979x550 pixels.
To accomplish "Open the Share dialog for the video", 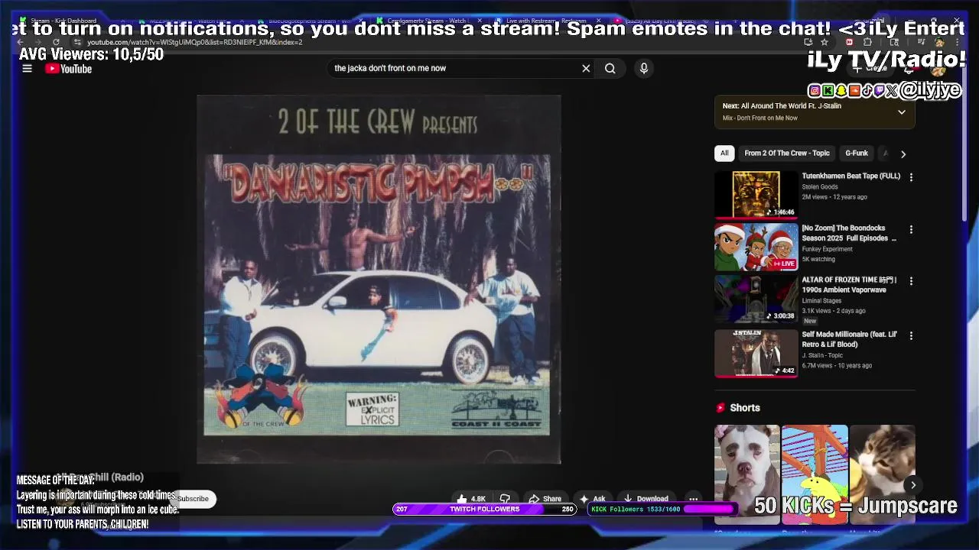I will [545, 499].
